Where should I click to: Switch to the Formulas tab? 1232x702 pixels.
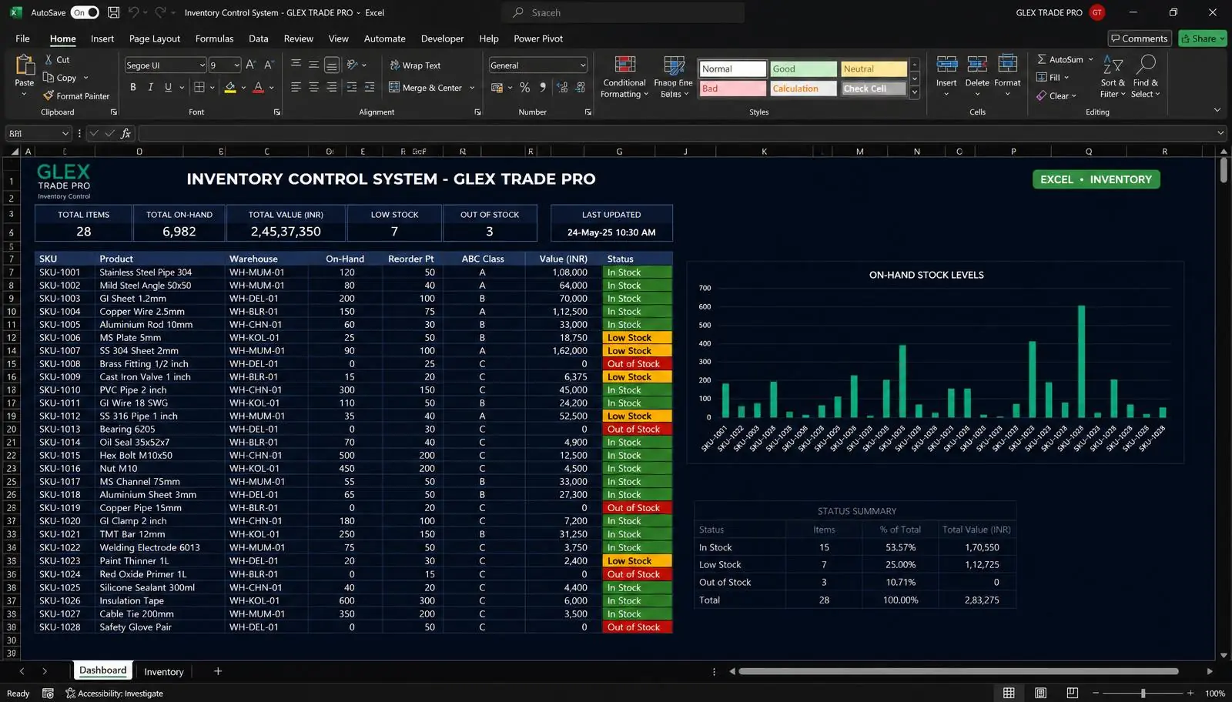(214, 38)
